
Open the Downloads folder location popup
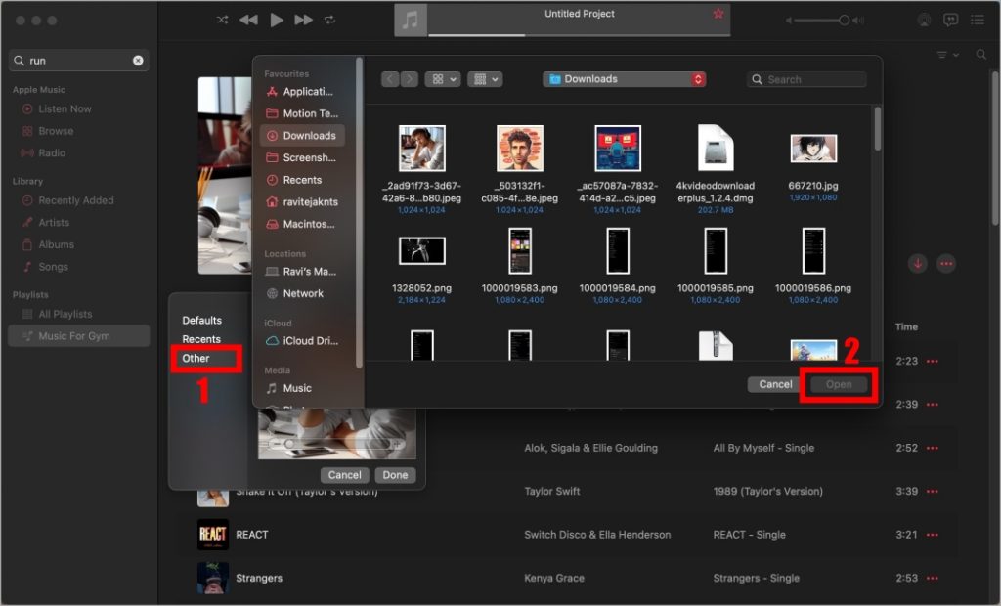(x=625, y=79)
